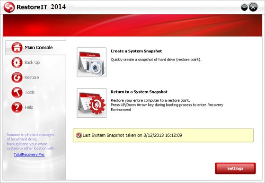
Task: Click the last snapshot status bar
Action: (163, 135)
